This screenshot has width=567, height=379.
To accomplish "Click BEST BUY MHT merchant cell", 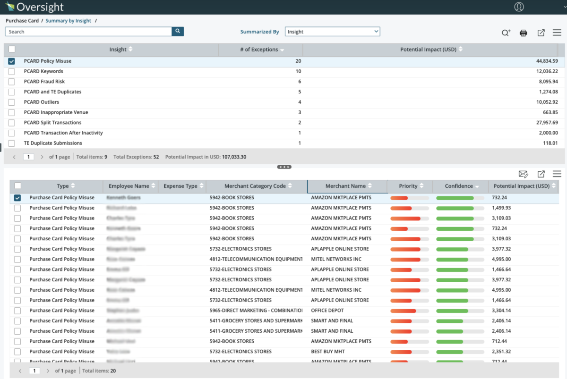I will click(x=328, y=352).
